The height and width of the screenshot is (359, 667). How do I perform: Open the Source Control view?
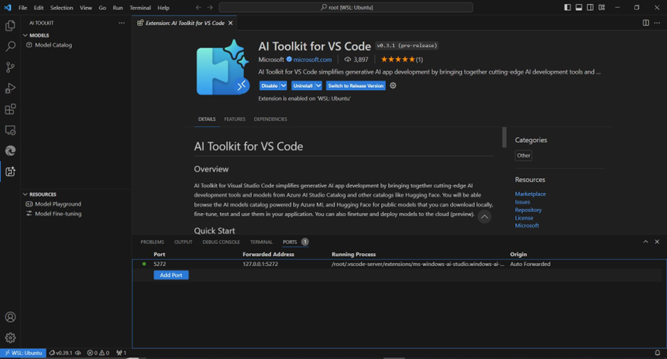10,67
